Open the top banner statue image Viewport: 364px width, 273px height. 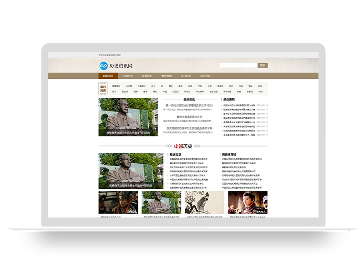pos(128,116)
